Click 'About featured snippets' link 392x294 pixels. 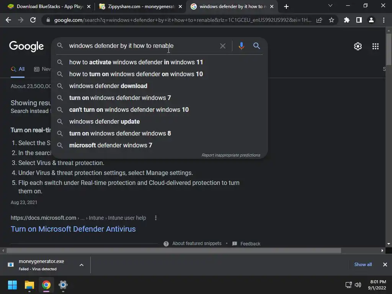(197, 243)
